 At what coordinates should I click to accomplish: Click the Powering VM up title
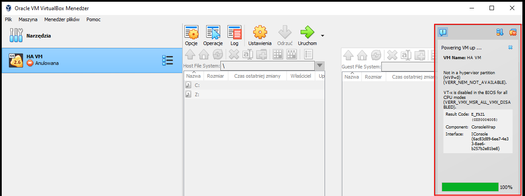coord(462,48)
